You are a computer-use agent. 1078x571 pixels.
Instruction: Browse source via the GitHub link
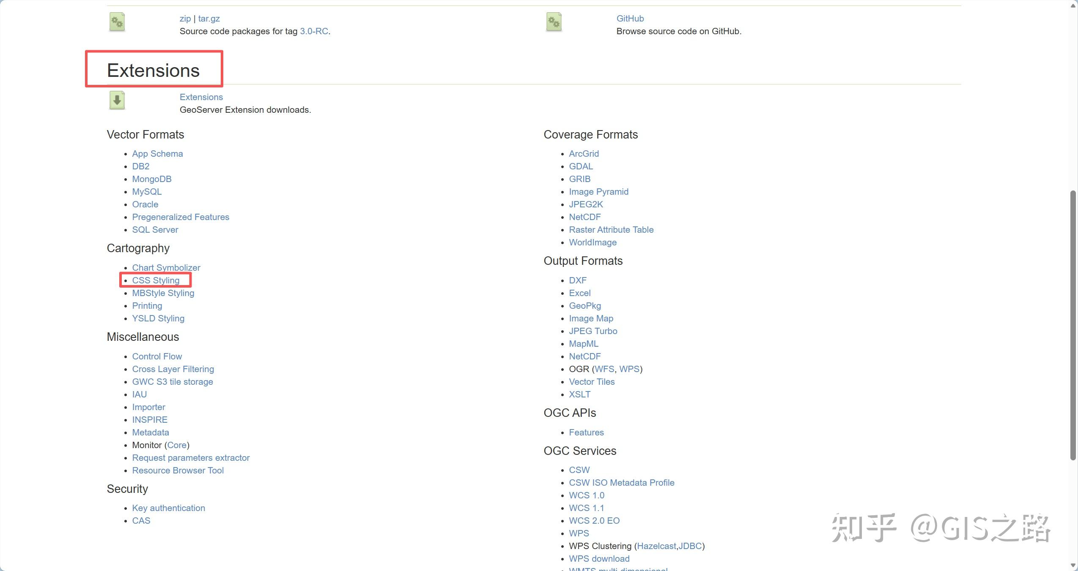click(x=630, y=19)
